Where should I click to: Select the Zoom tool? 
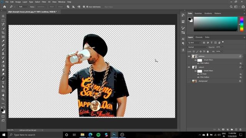point(3,99)
